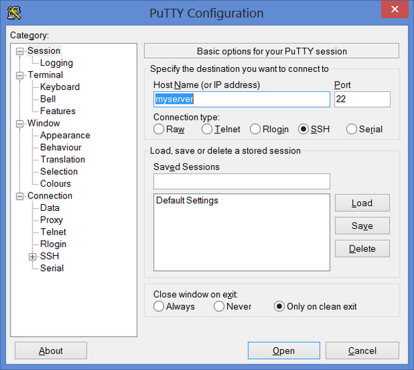Choose Serial as the connection type
The image size is (414, 370).
352,129
